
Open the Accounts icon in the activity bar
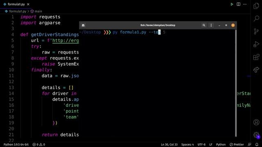(256, 122)
